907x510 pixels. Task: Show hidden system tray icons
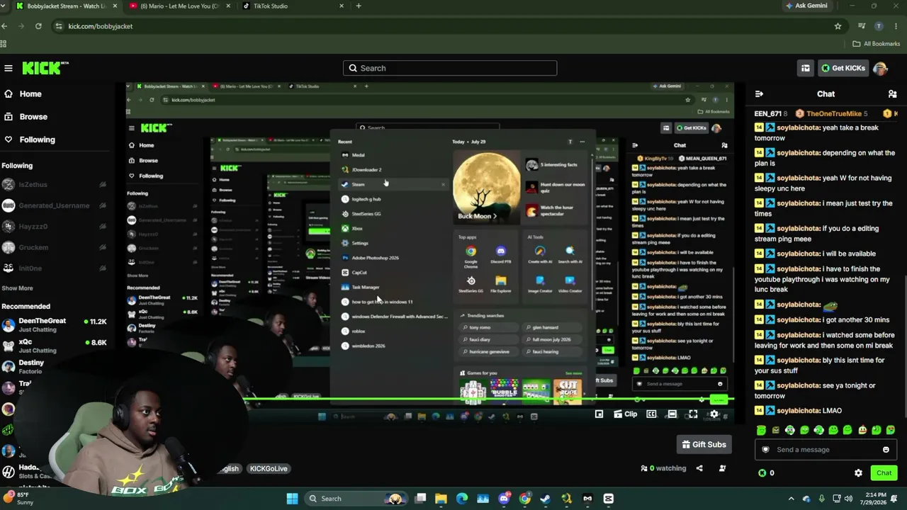tap(791, 499)
